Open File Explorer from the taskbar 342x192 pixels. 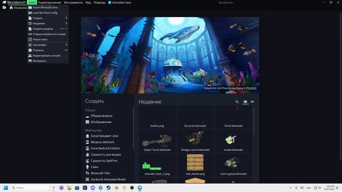(x=69, y=188)
